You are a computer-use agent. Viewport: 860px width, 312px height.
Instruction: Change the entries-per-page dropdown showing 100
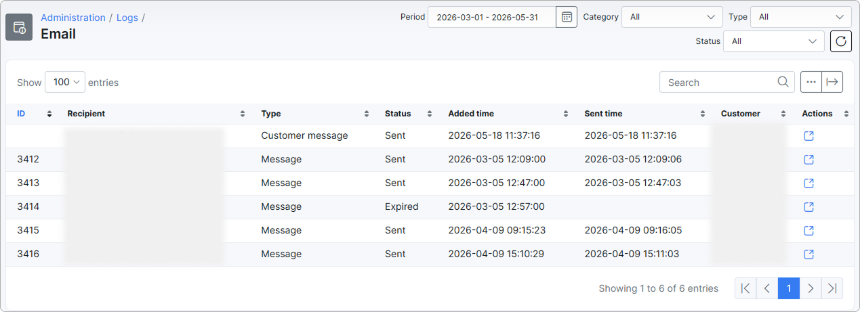65,82
